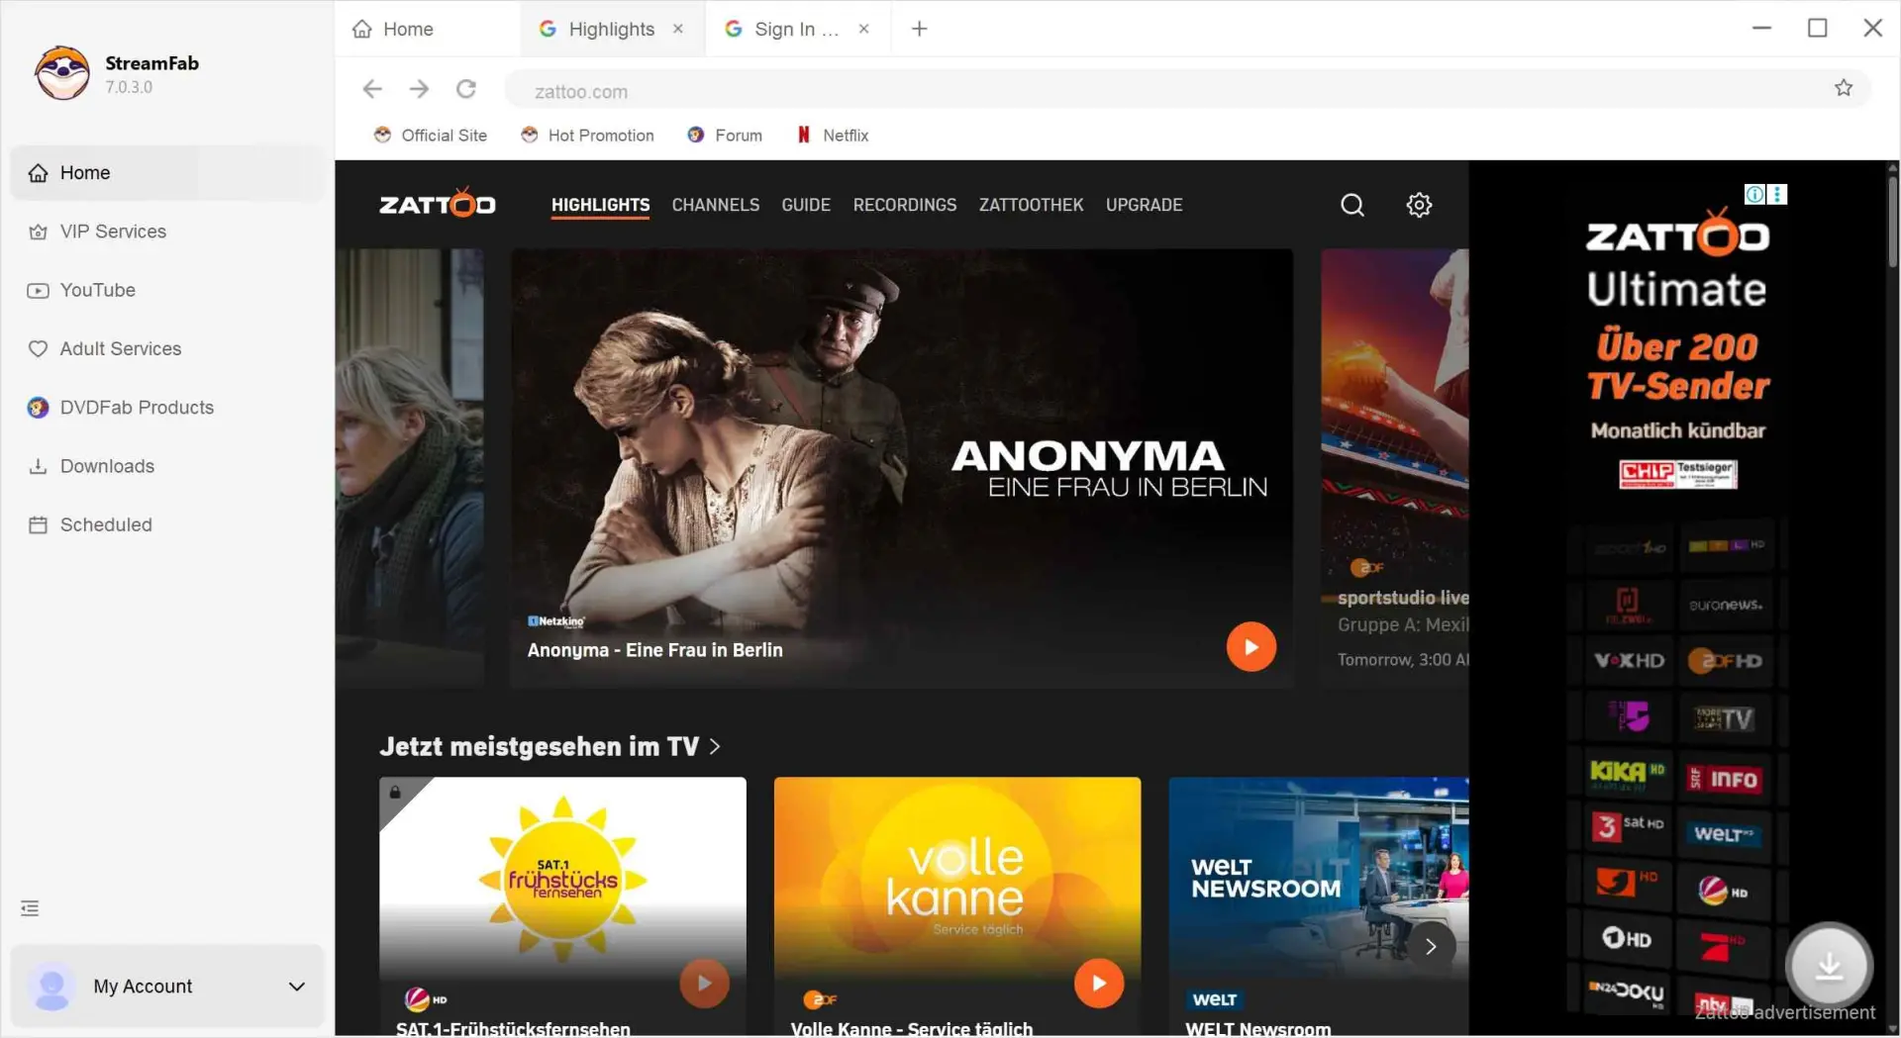This screenshot has height=1038, width=1901.
Task: Expand the My Account dropdown
Action: click(x=296, y=987)
